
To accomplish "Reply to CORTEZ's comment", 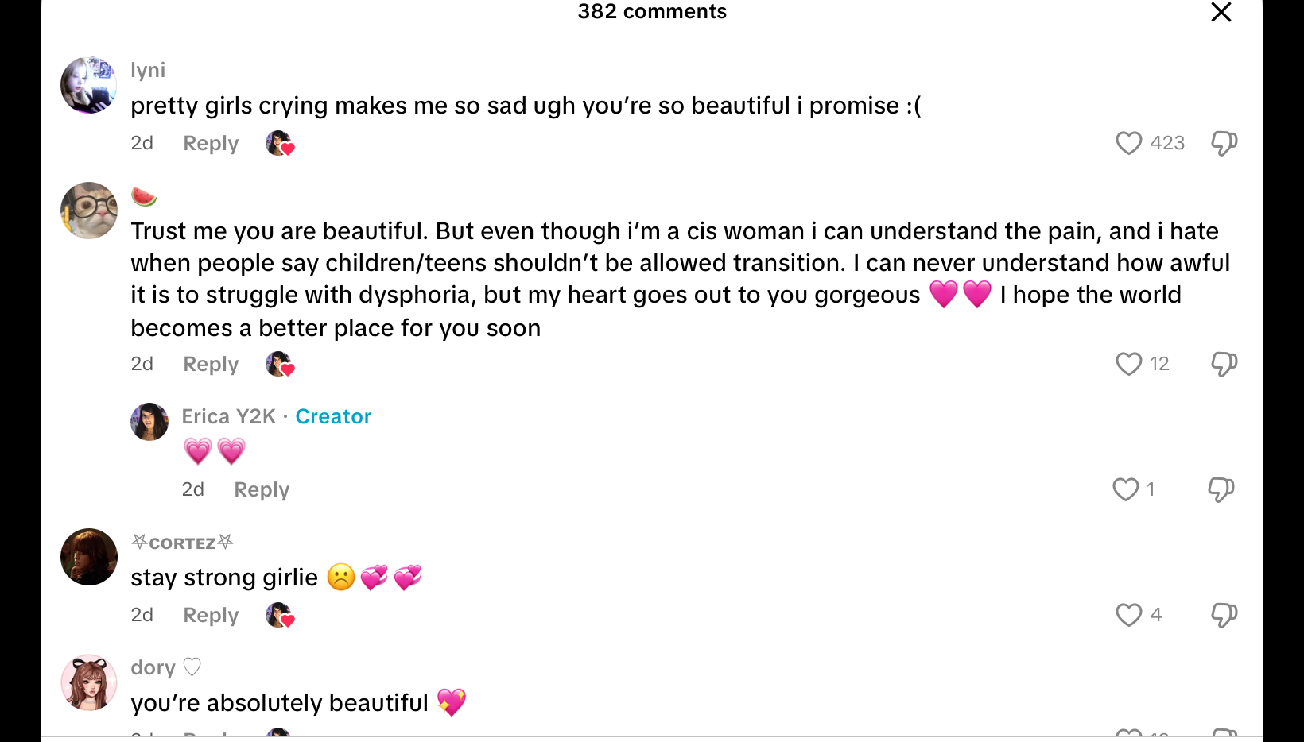I will (x=211, y=615).
